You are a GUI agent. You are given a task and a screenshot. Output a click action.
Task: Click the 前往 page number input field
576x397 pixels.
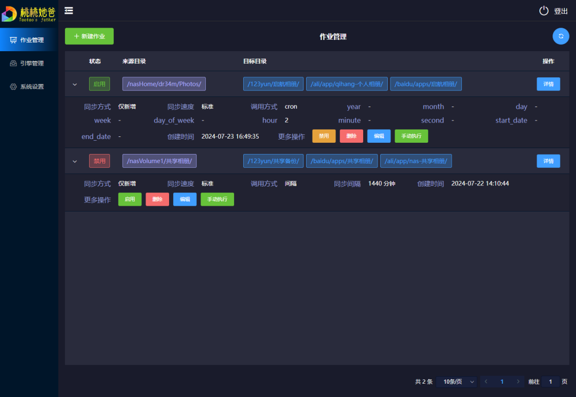pyautogui.click(x=550, y=382)
